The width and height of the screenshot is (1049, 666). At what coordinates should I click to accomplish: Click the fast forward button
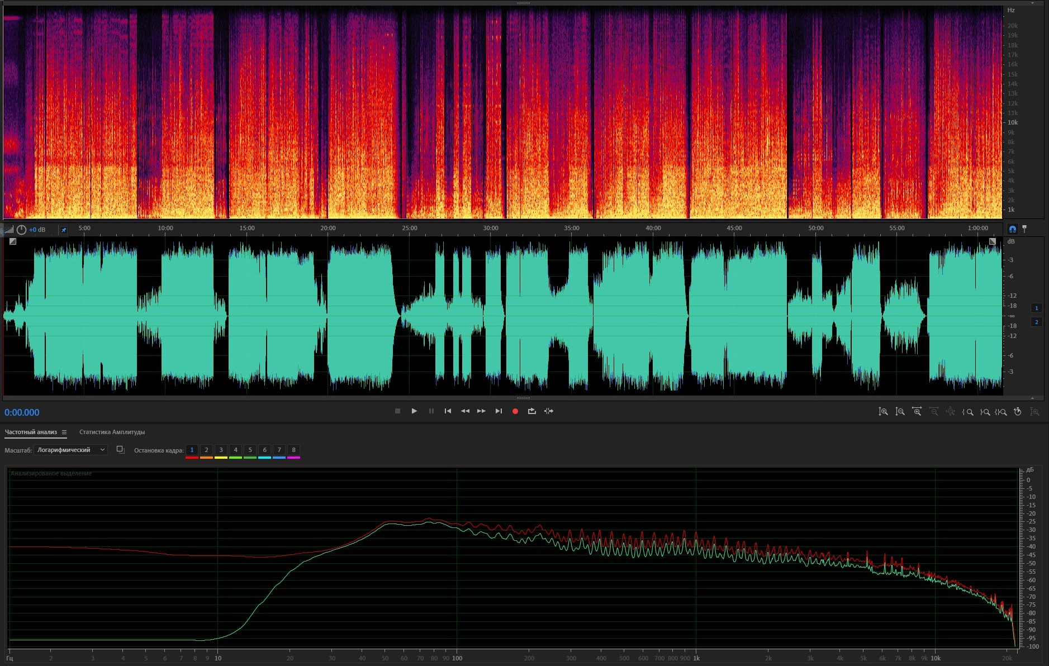tap(481, 411)
